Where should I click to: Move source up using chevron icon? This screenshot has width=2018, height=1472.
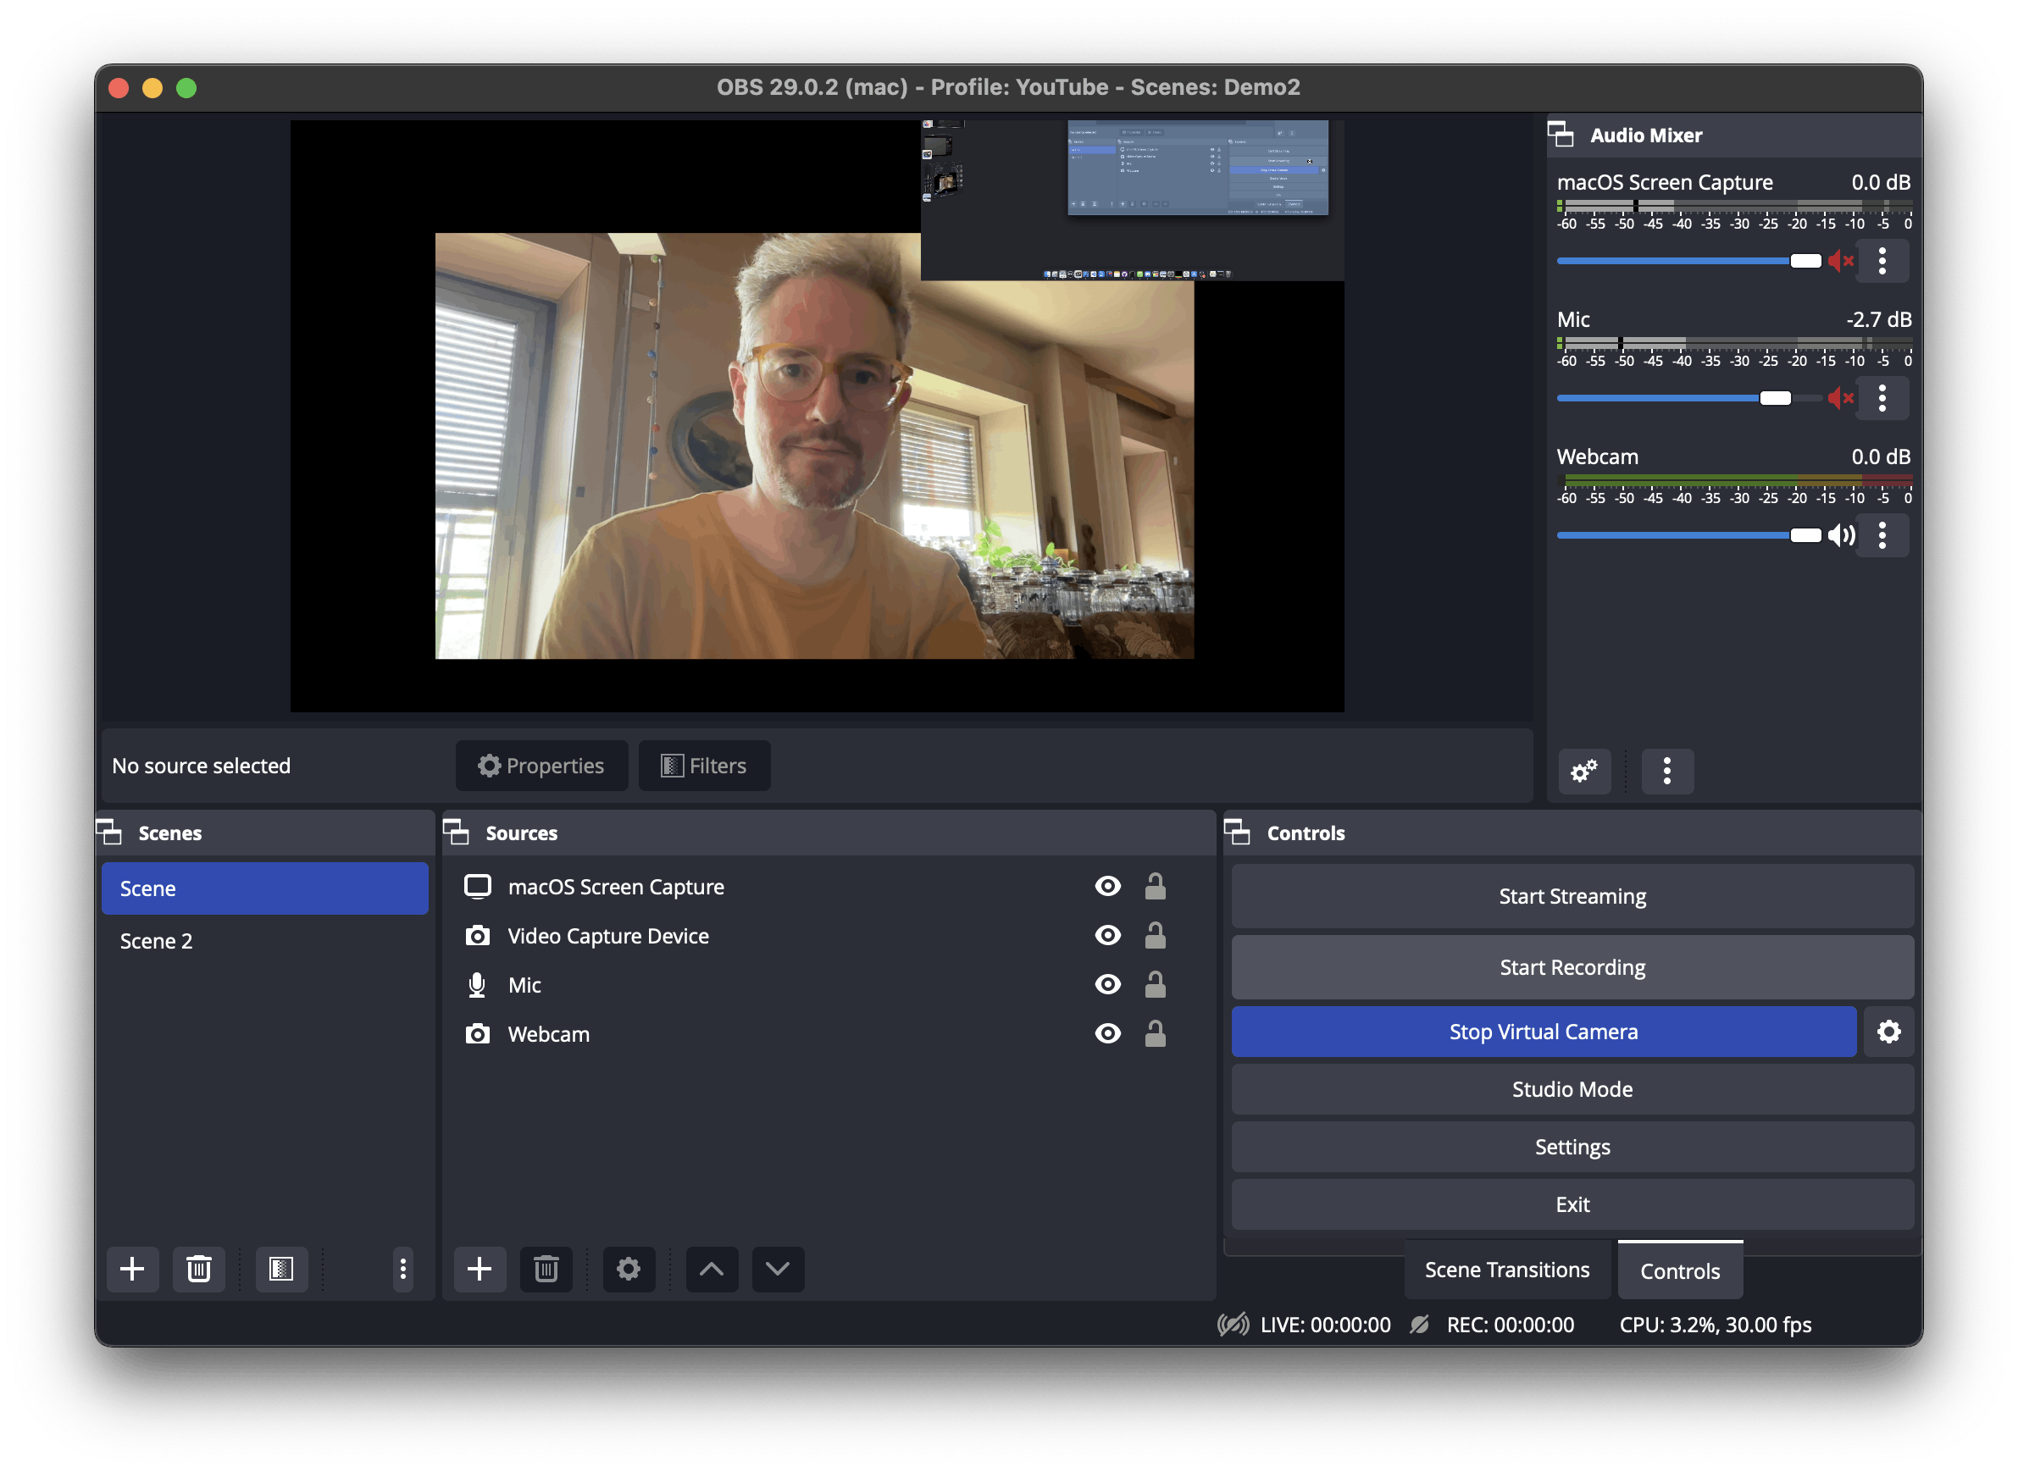click(708, 1270)
